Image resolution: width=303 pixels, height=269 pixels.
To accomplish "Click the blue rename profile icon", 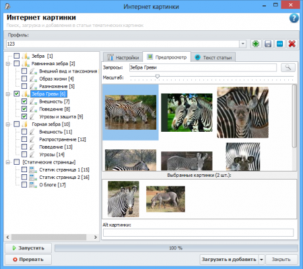I will 280,44.
